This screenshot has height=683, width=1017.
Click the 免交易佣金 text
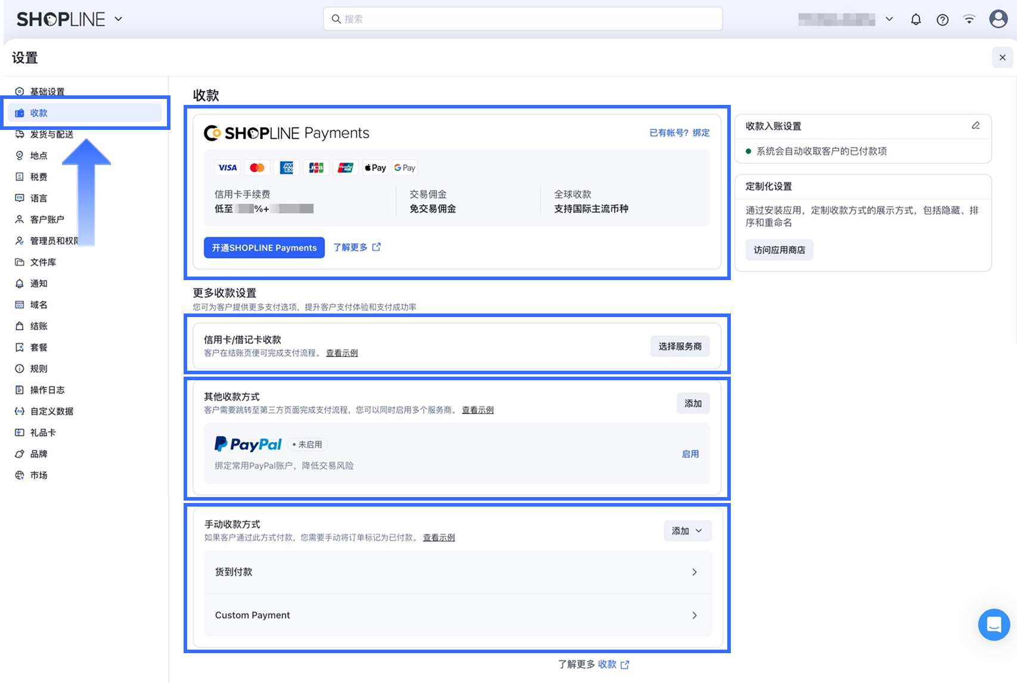point(433,209)
